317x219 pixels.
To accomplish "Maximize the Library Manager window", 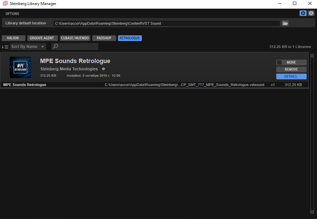I will point(295,3).
